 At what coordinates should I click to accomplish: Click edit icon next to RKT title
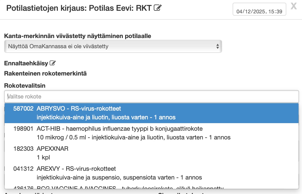(x=158, y=8)
